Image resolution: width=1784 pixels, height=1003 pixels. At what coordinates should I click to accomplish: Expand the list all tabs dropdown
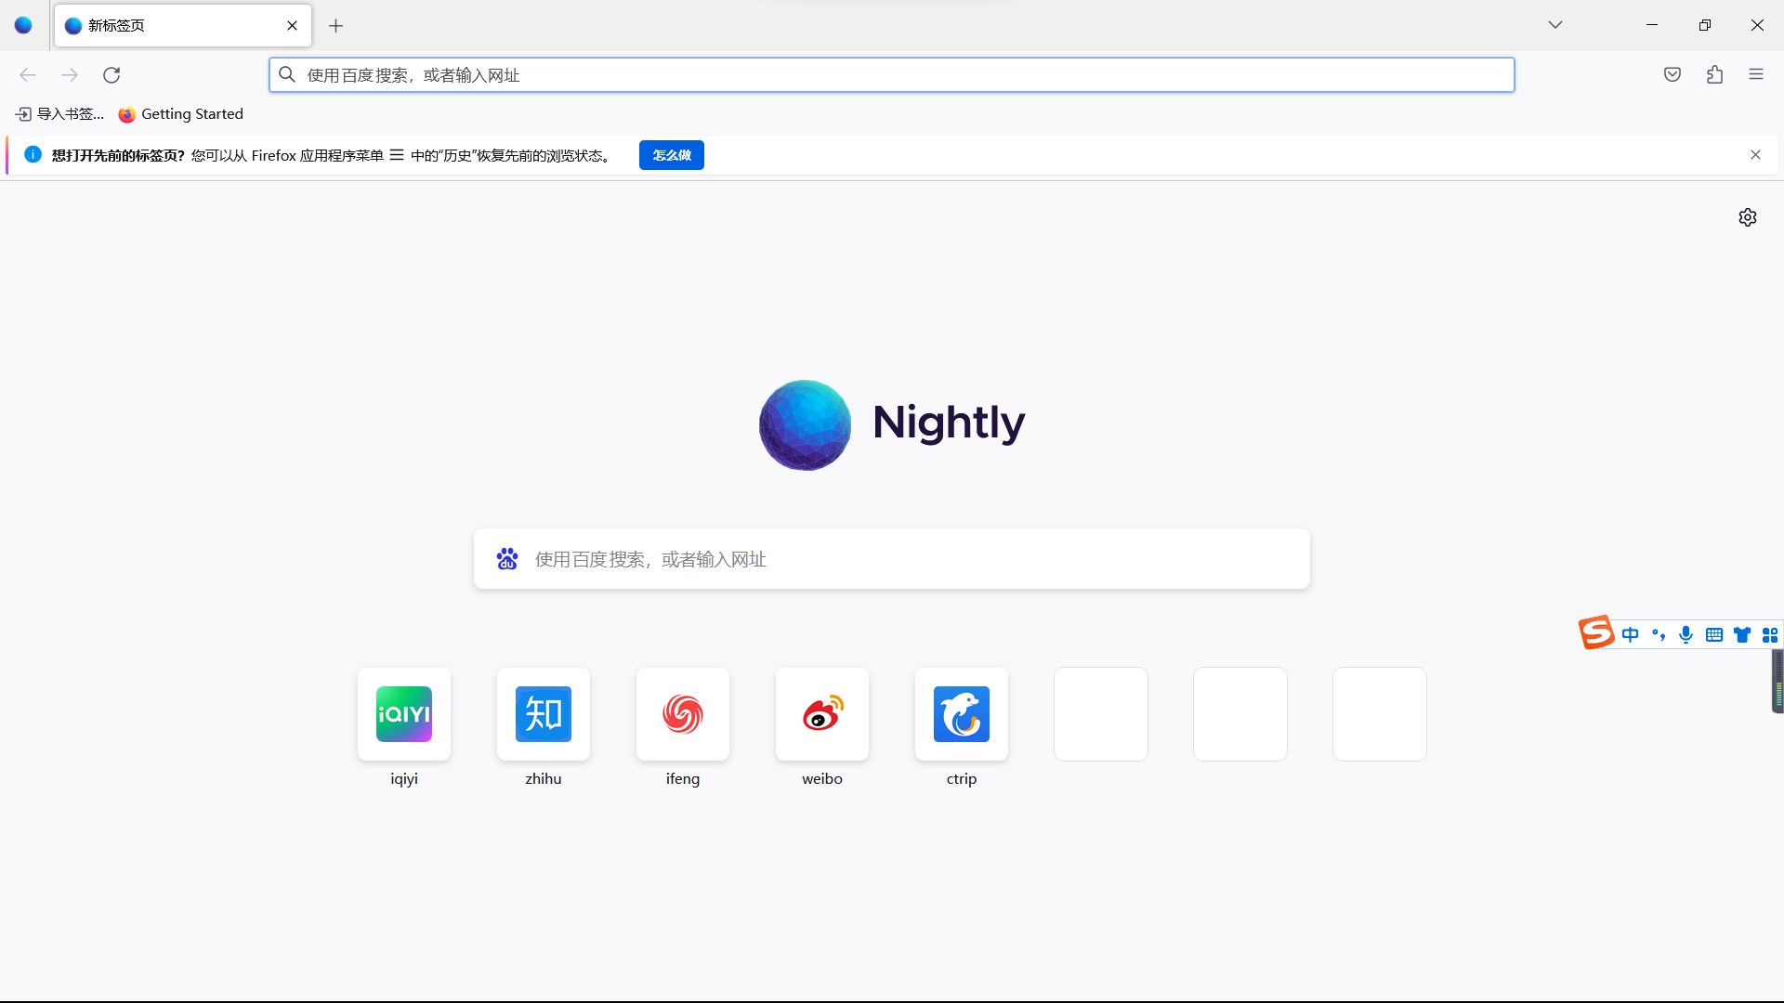click(1555, 25)
